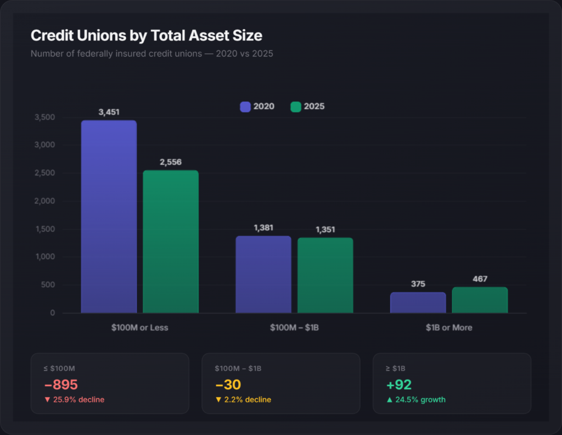This screenshot has width=562, height=435.
Task: Click the "$100M or Less" axis label
Action: 139,327
